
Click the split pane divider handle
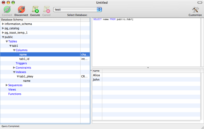click(148, 68)
